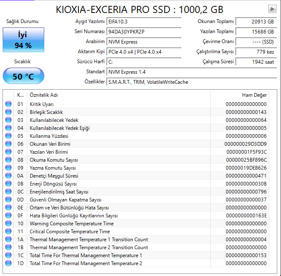281x276 pixels.
Task: Click the status orb for Enerji Döngüsü Sayısı
Action: click(x=8, y=183)
